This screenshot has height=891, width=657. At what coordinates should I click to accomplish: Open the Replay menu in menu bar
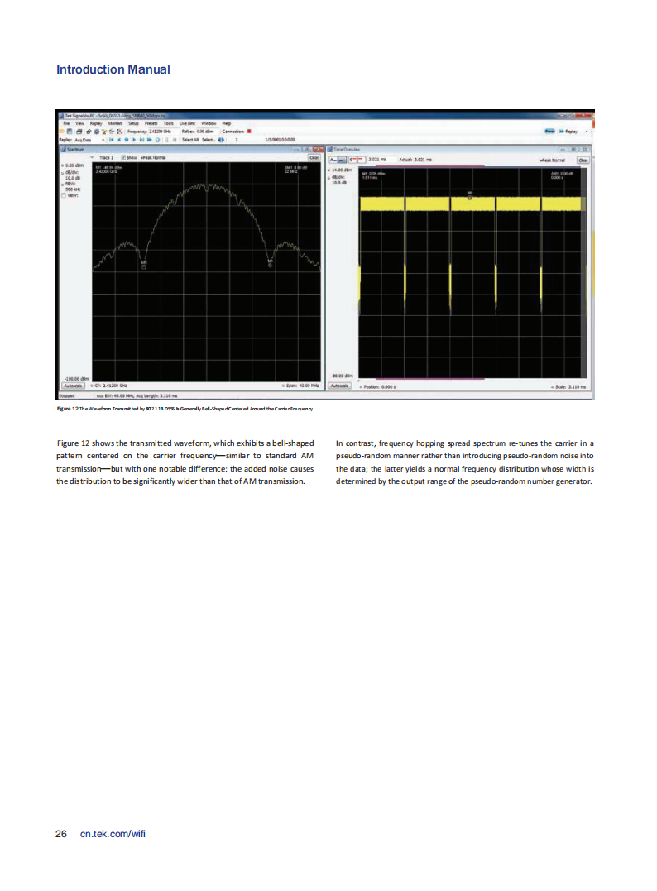pos(96,123)
